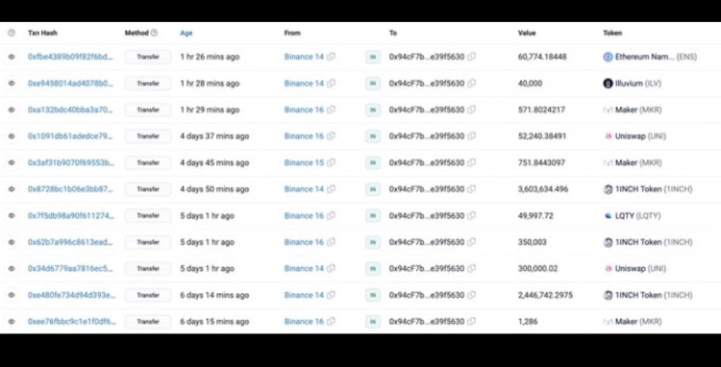Open transaction hash 0x7f5db98a90f611274
The height and width of the screenshot is (367, 721).
pyautogui.click(x=71, y=215)
